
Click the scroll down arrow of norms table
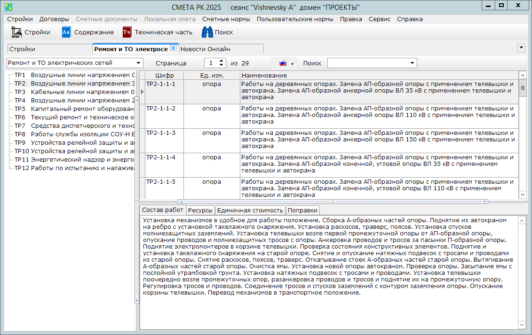coord(523,195)
